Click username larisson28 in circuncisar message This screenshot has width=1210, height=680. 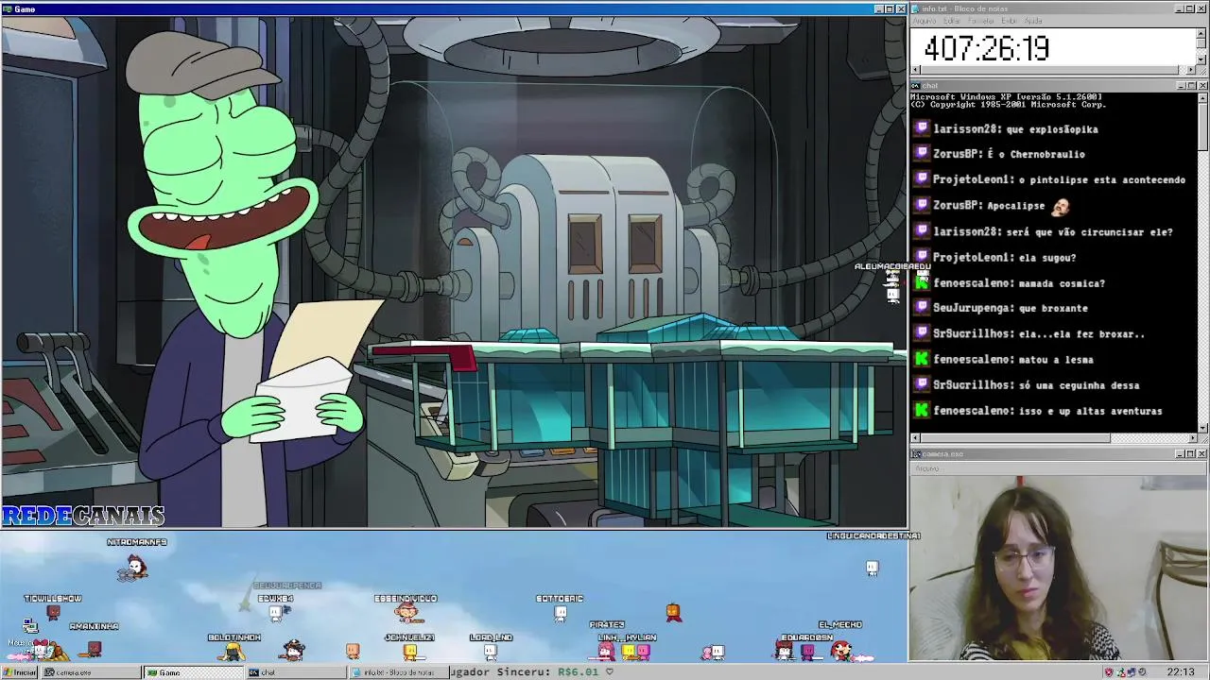tap(966, 231)
